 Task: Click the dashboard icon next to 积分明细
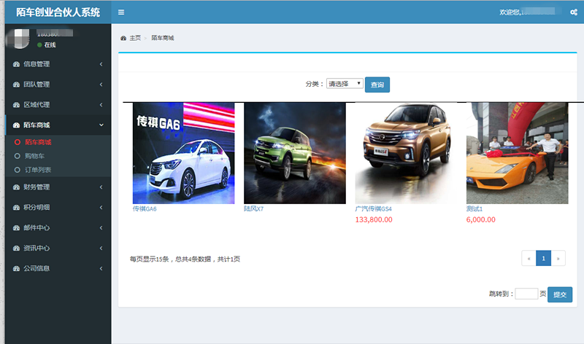[x=16, y=208]
